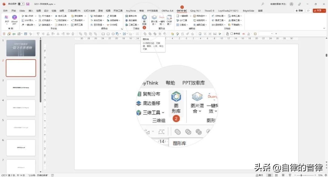The image size is (328, 177).
Task: Select the oval shape tool on toolbar
Action: 113,34
